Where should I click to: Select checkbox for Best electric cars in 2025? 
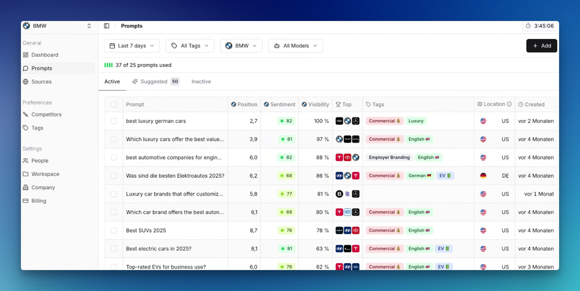tap(114, 249)
